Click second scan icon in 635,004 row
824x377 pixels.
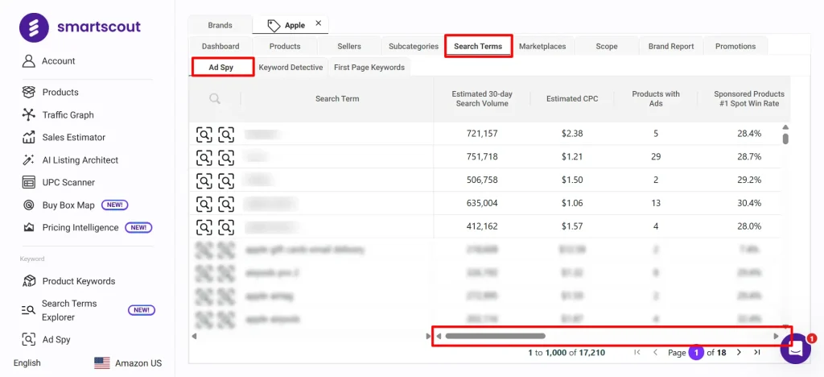226,203
